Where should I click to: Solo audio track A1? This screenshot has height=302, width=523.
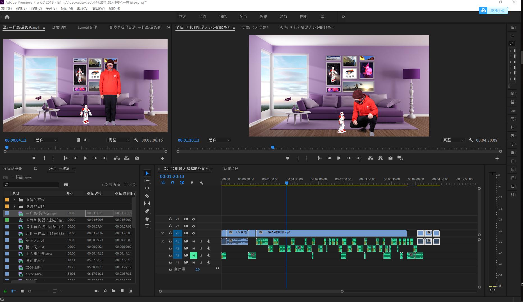(x=201, y=241)
